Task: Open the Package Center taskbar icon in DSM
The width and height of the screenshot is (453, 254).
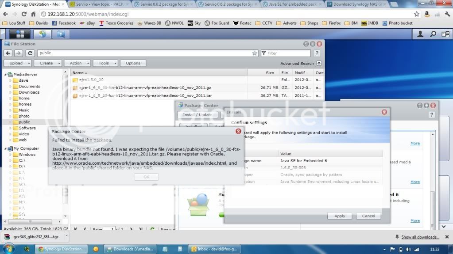Action: pos(43,34)
